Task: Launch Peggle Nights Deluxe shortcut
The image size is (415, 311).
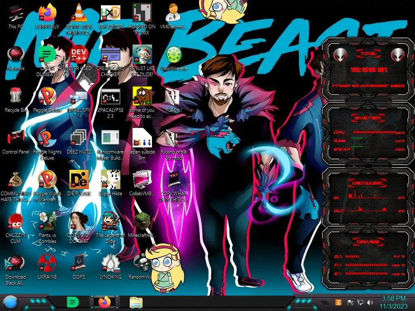Action: pyautogui.click(x=47, y=145)
